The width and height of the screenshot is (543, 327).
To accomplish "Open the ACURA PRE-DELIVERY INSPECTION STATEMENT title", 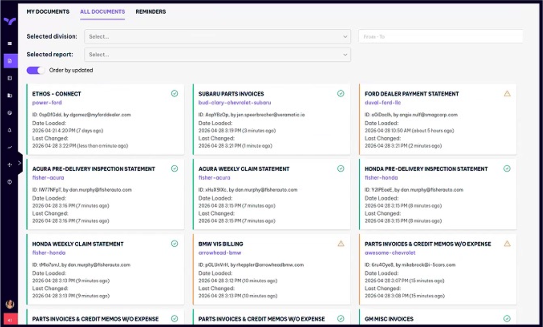I will [x=94, y=169].
